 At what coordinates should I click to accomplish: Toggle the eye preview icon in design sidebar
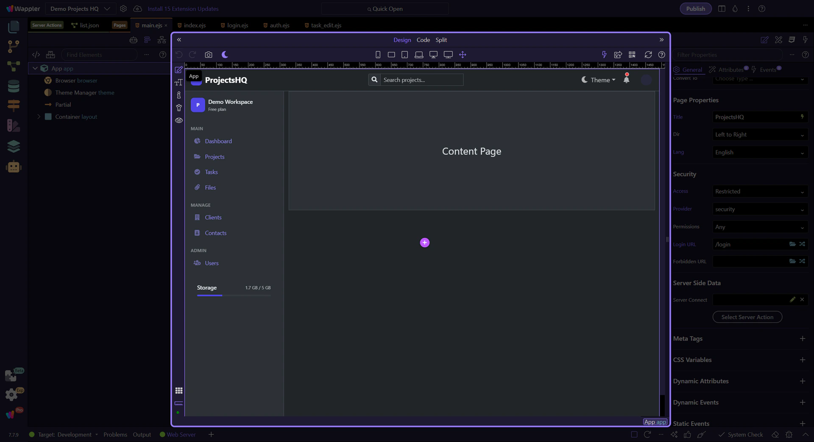[x=179, y=120]
